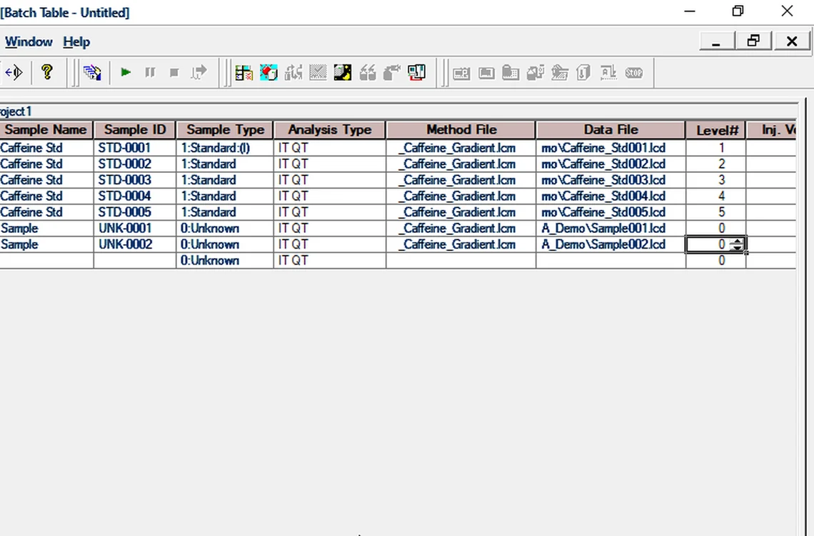Click Analysis Type IT QT for UNK-0001
Image resolution: width=814 pixels, height=536 pixels.
330,229
